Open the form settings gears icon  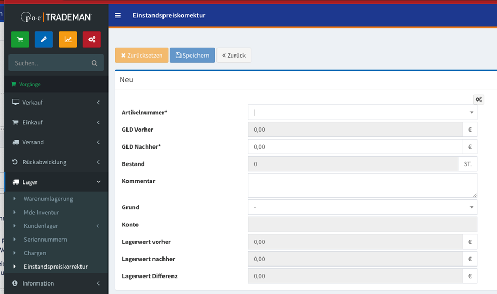click(x=478, y=99)
